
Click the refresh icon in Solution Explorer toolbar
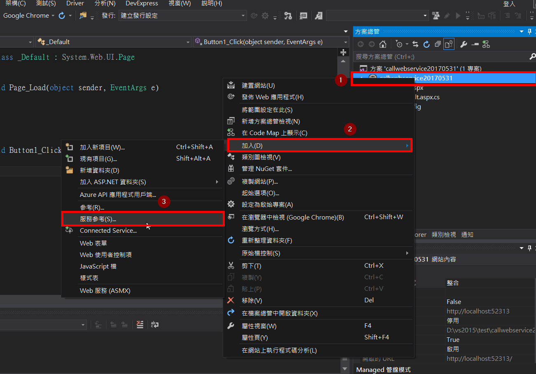[426, 44]
